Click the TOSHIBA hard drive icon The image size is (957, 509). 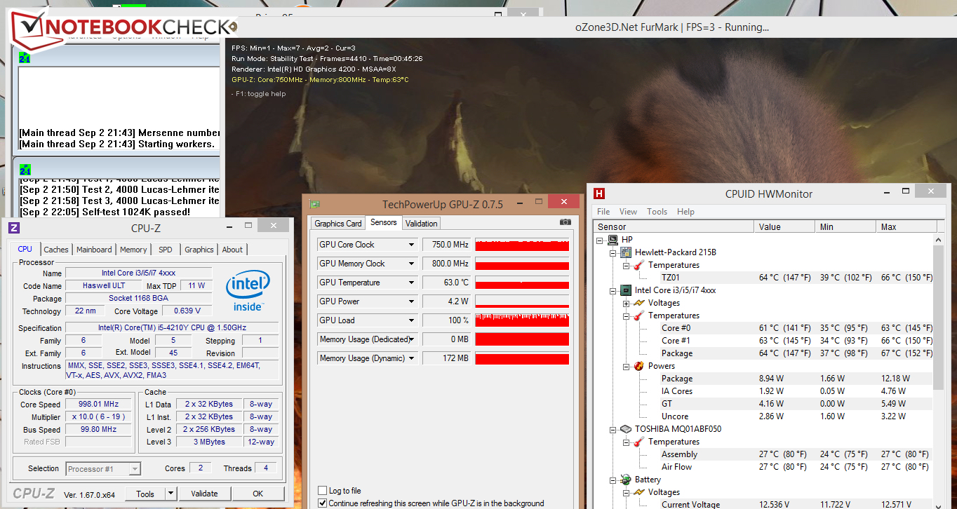pos(626,429)
